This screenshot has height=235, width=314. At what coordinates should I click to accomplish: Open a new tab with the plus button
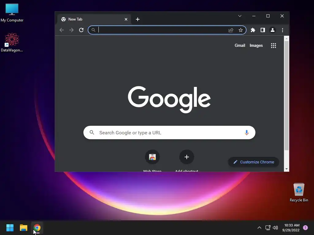tap(138, 19)
